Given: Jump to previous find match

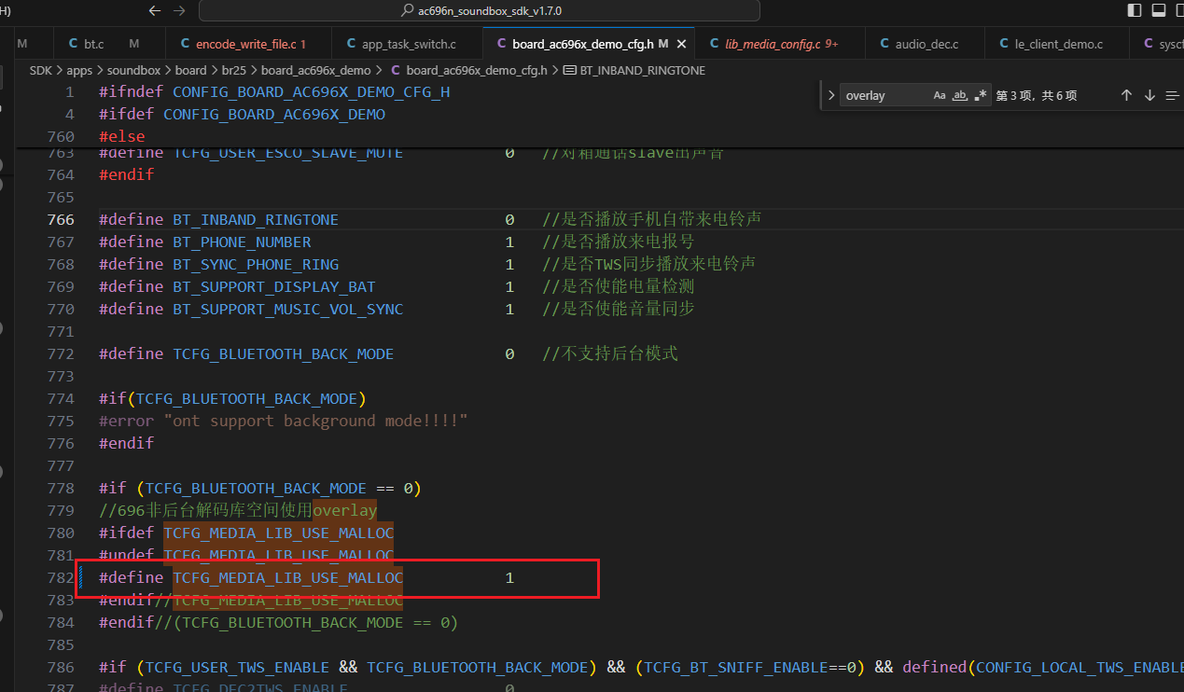Looking at the screenshot, I should tap(1126, 95).
